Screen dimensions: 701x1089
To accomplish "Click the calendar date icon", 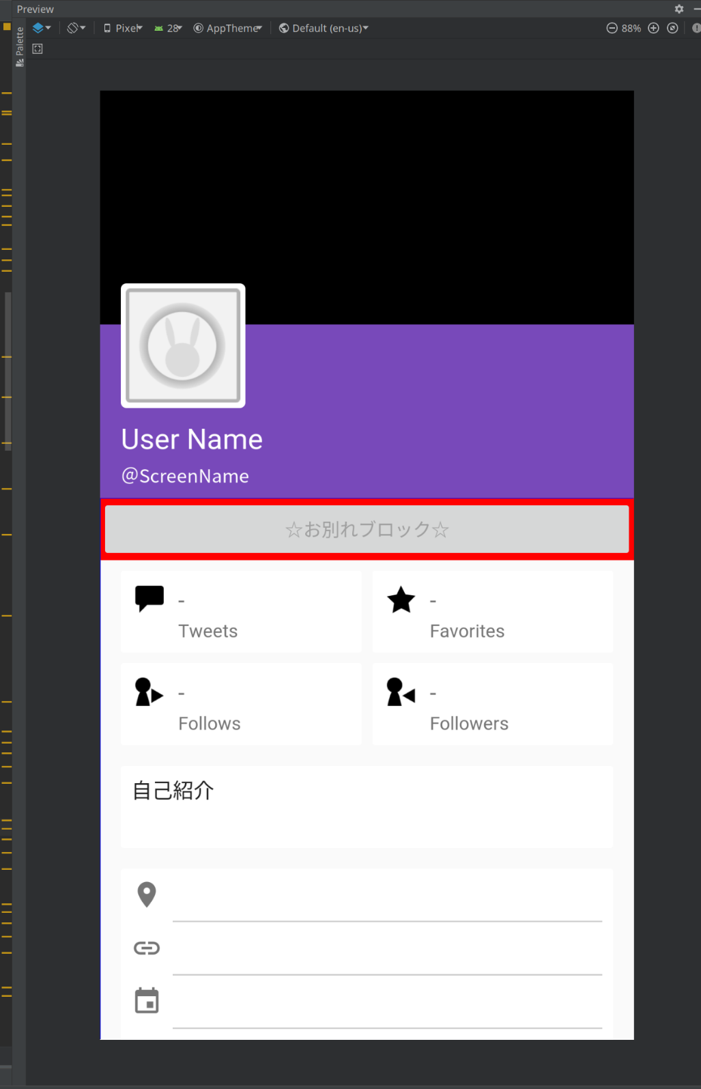I will pyautogui.click(x=147, y=1001).
